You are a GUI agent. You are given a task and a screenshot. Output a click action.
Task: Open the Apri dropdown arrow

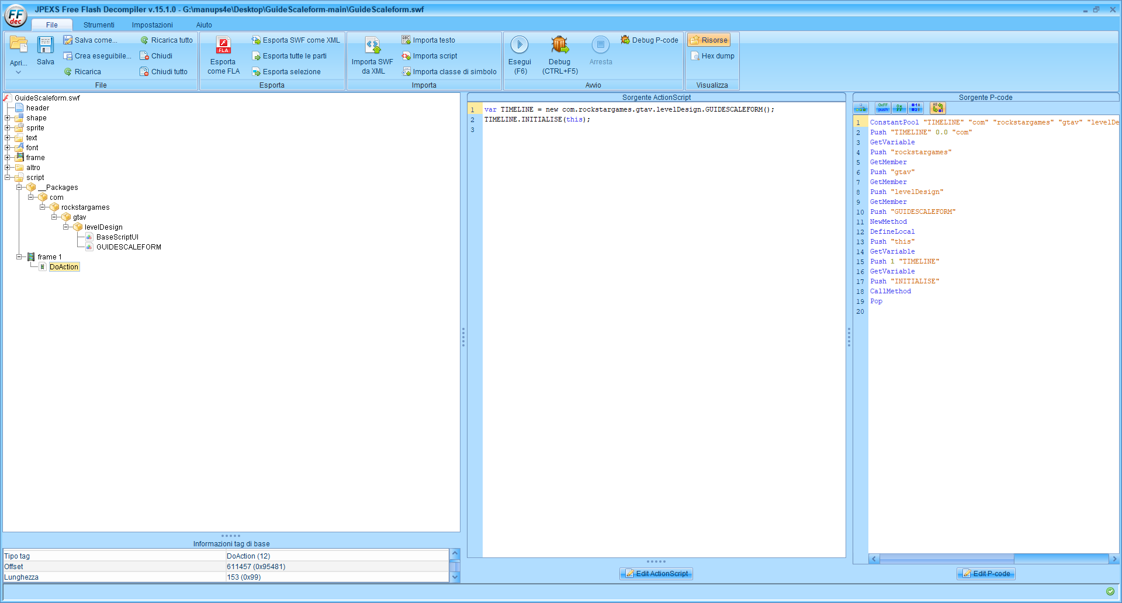tap(18, 72)
